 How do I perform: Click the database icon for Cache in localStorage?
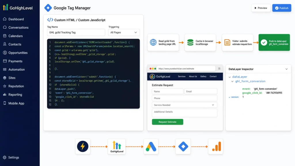[190, 42]
